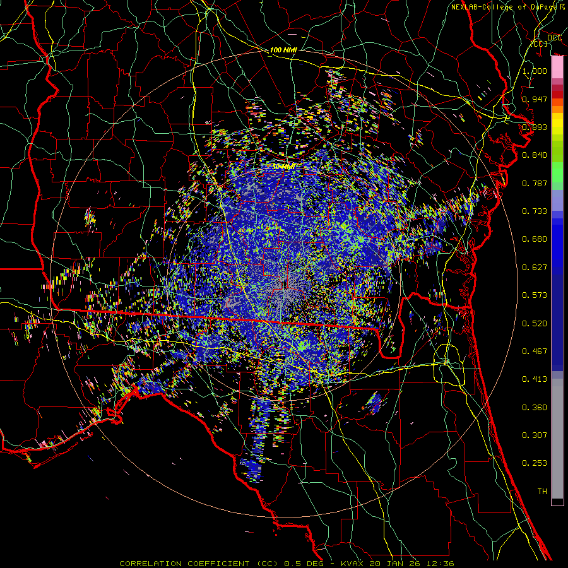568x568 pixels.
Task: Click the 0.360 legend value
Action: (x=535, y=408)
